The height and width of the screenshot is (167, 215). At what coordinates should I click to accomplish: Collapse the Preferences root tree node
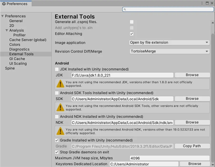pos(3,16)
